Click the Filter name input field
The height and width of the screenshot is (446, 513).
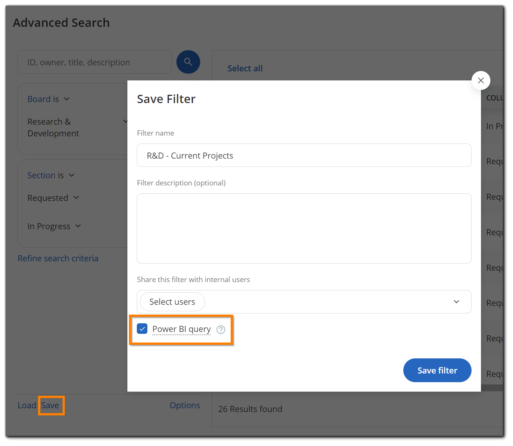(x=304, y=156)
